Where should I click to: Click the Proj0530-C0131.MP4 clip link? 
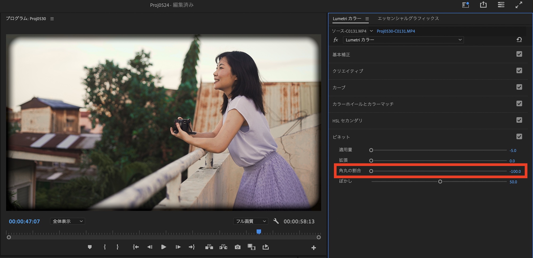coord(396,31)
